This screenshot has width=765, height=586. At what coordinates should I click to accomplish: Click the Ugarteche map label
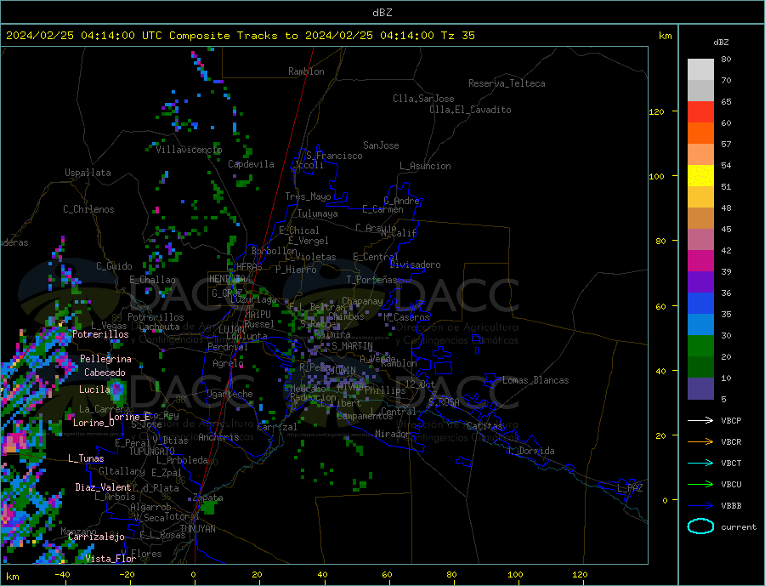pos(229,394)
